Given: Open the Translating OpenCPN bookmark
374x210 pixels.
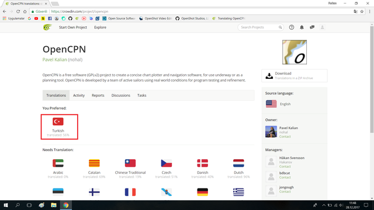Looking at the screenshot, I should pos(228,18).
